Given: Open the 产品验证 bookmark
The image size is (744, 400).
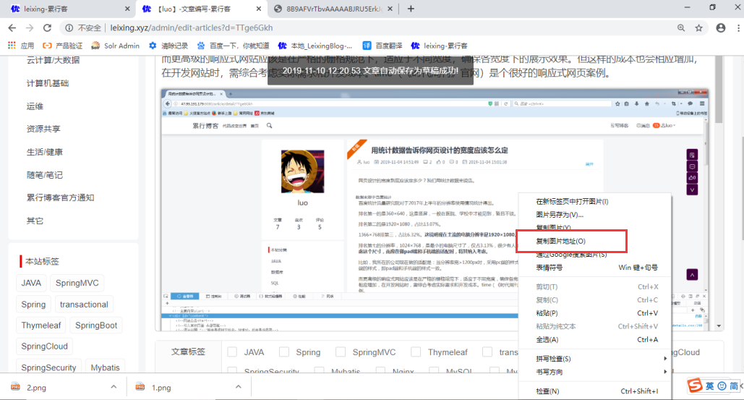Looking at the screenshot, I should pyautogui.click(x=62, y=46).
